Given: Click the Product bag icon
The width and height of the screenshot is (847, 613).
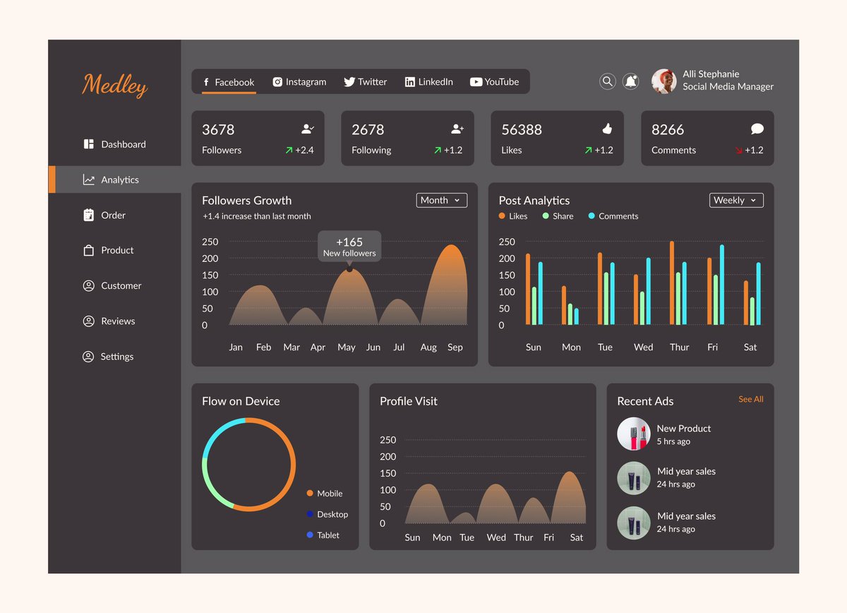Looking at the screenshot, I should (88, 250).
